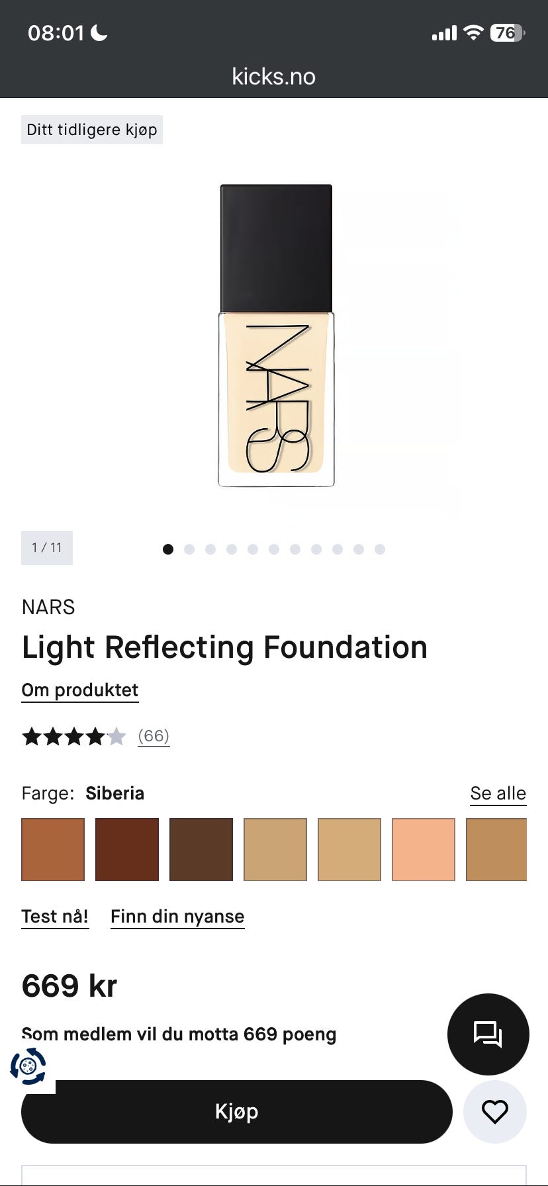
Task: Jump to last image carousel dot
Action: click(x=380, y=549)
